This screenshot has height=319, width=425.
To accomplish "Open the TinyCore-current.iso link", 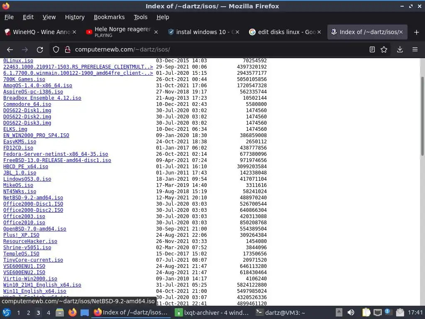I will pos(33,260).
